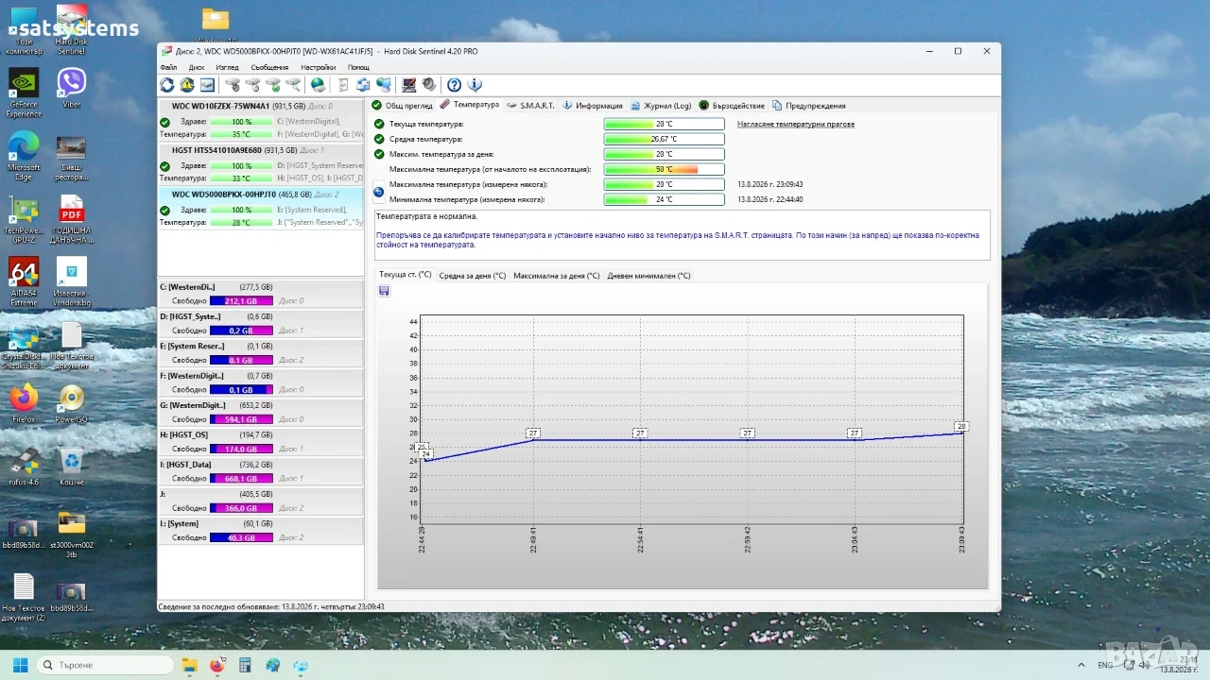1210x680 pixels.
Task: Click the Windows Start button on taskbar
Action: click(x=20, y=665)
